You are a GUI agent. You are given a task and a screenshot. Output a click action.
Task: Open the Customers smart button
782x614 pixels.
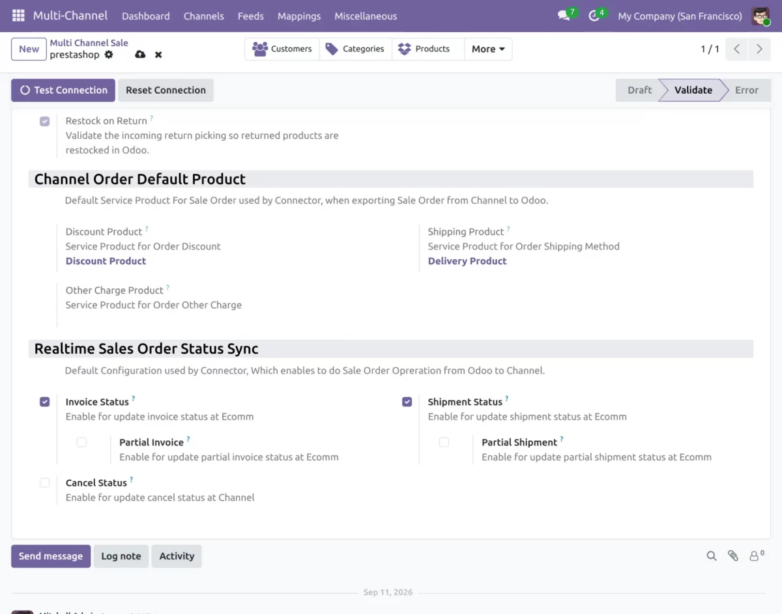tap(282, 49)
